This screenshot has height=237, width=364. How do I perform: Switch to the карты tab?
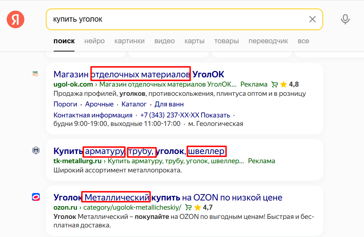(x=194, y=41)
